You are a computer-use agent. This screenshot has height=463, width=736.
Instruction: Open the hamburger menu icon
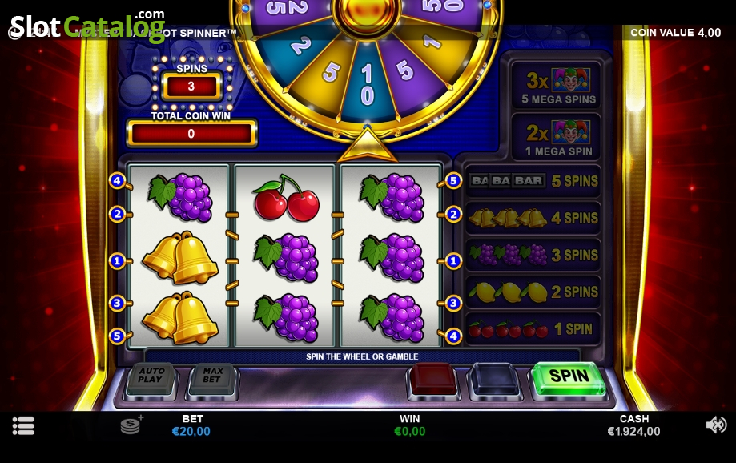pyautogui.click(x=23, y=426)
